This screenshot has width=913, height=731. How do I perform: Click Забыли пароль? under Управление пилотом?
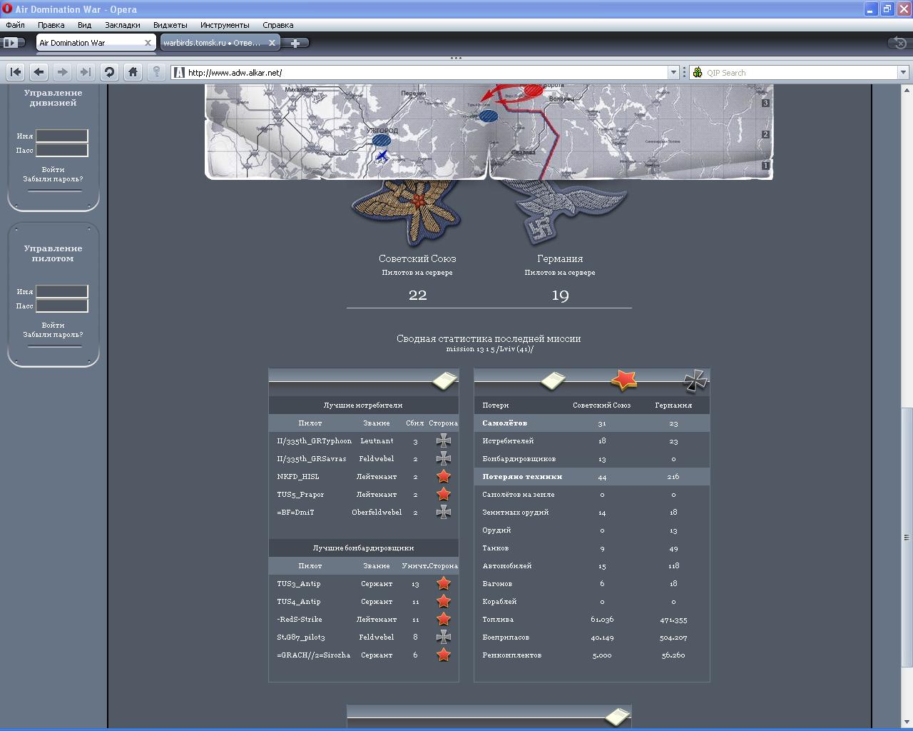click(x=53, y=335)
